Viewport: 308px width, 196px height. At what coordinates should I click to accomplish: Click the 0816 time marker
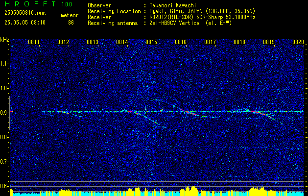[x=181, y=42]
